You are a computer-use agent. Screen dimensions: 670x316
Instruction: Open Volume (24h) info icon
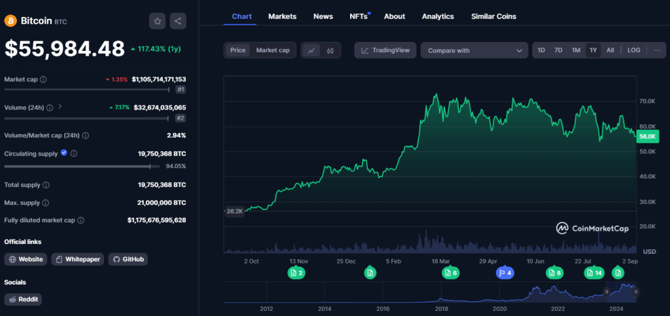50,107
